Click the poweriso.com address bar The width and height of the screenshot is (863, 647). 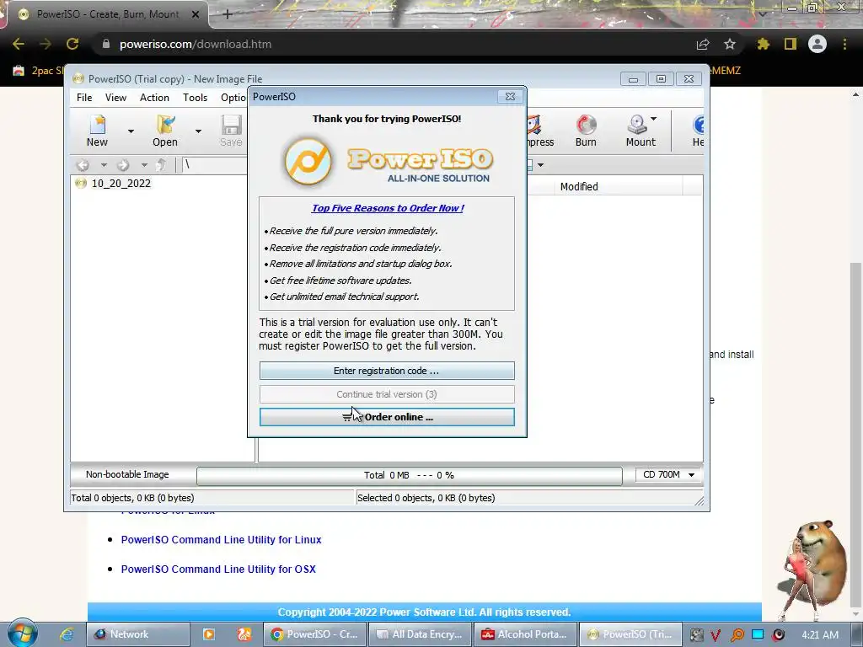click(x=391, y=44)
